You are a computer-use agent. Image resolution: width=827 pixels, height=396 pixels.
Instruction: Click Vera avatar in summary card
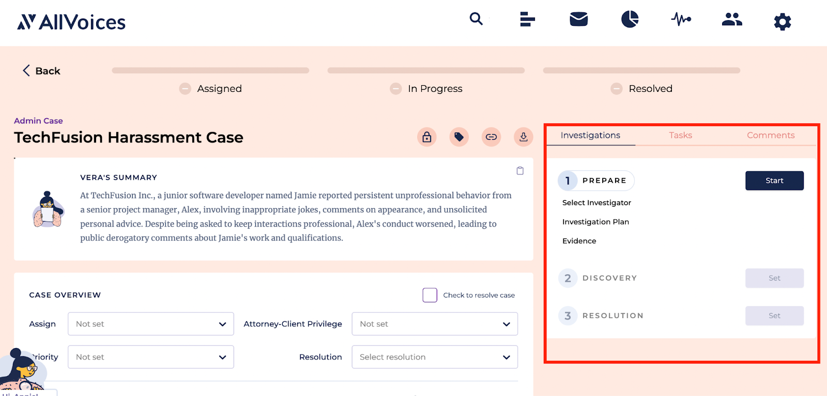(x=48, y=209)
